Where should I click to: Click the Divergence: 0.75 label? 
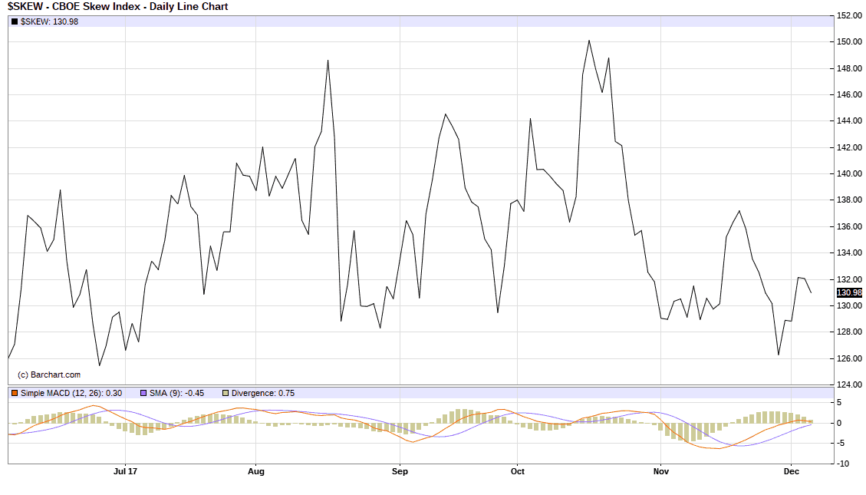pos(262,393)
